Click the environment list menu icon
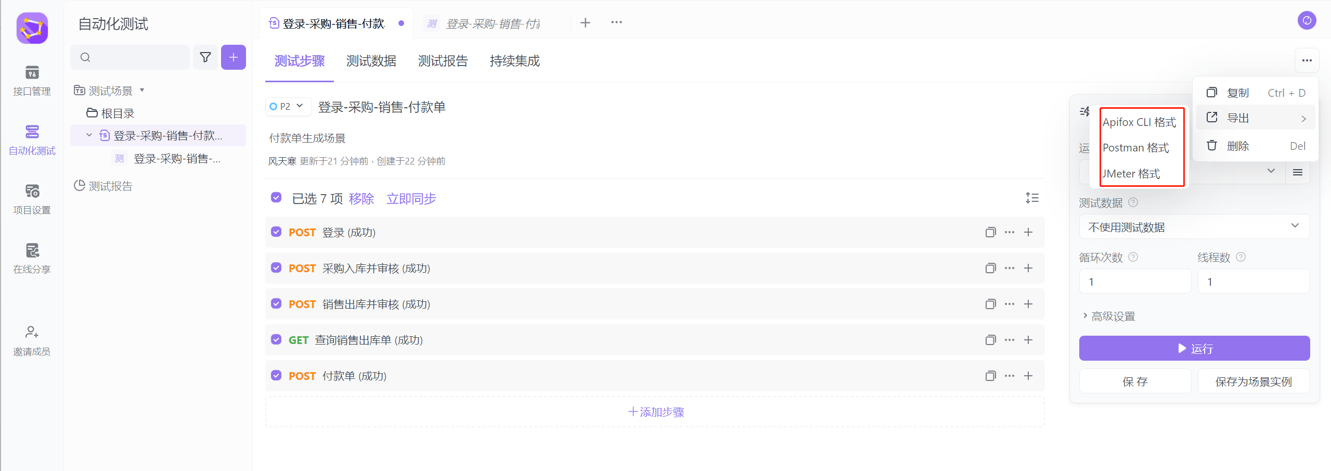 (x=1298, y=172)
